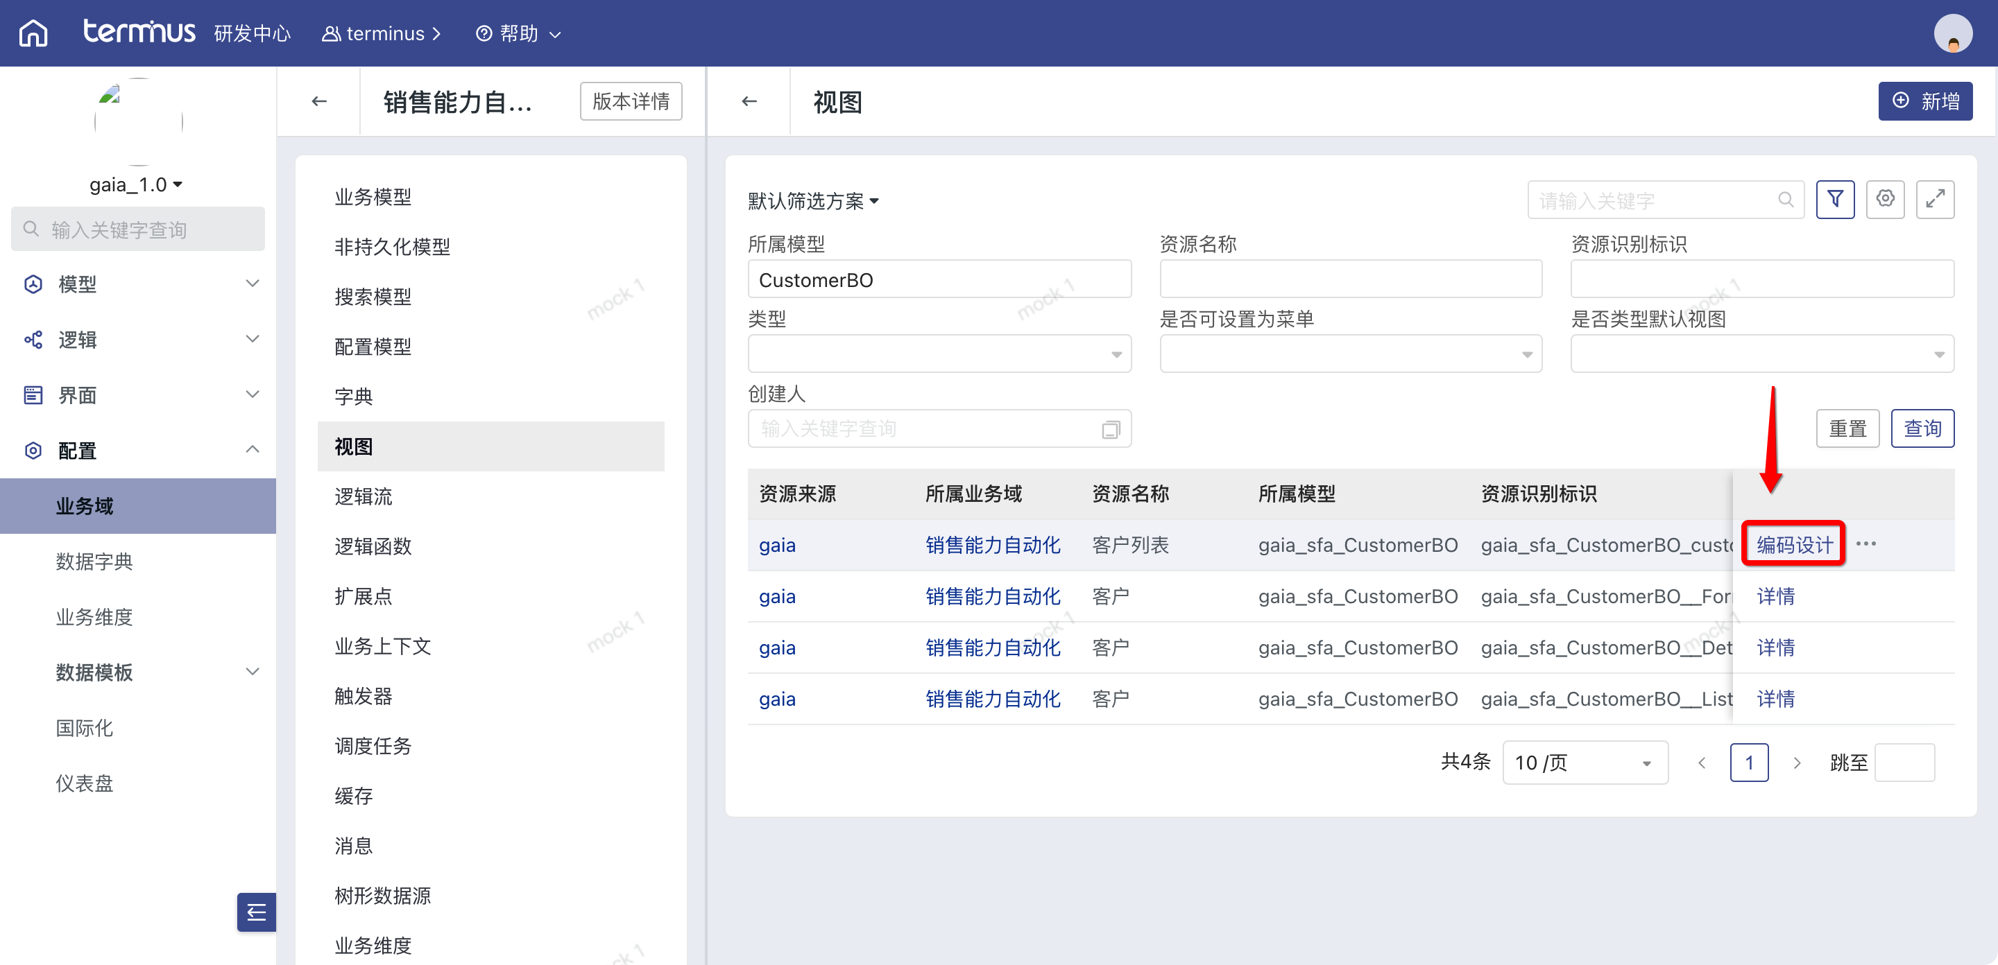Viewport: 1998px width, 965px height.
Task: Open the 默认筛选方案 dropdown
Action: click(x=812, y=201)
